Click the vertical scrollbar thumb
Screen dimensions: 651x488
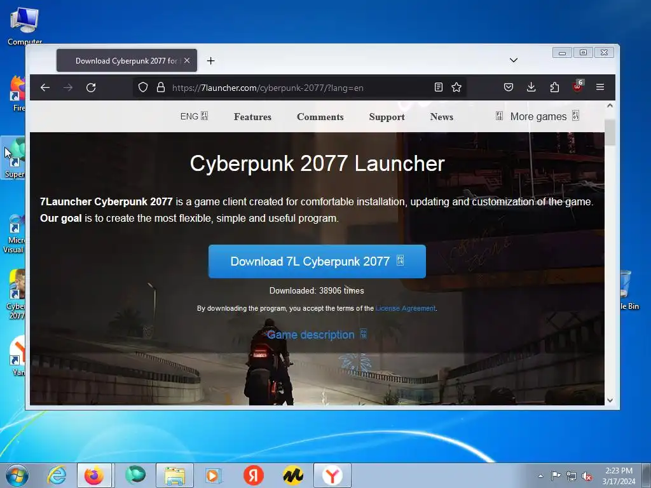tap(610, 132)
